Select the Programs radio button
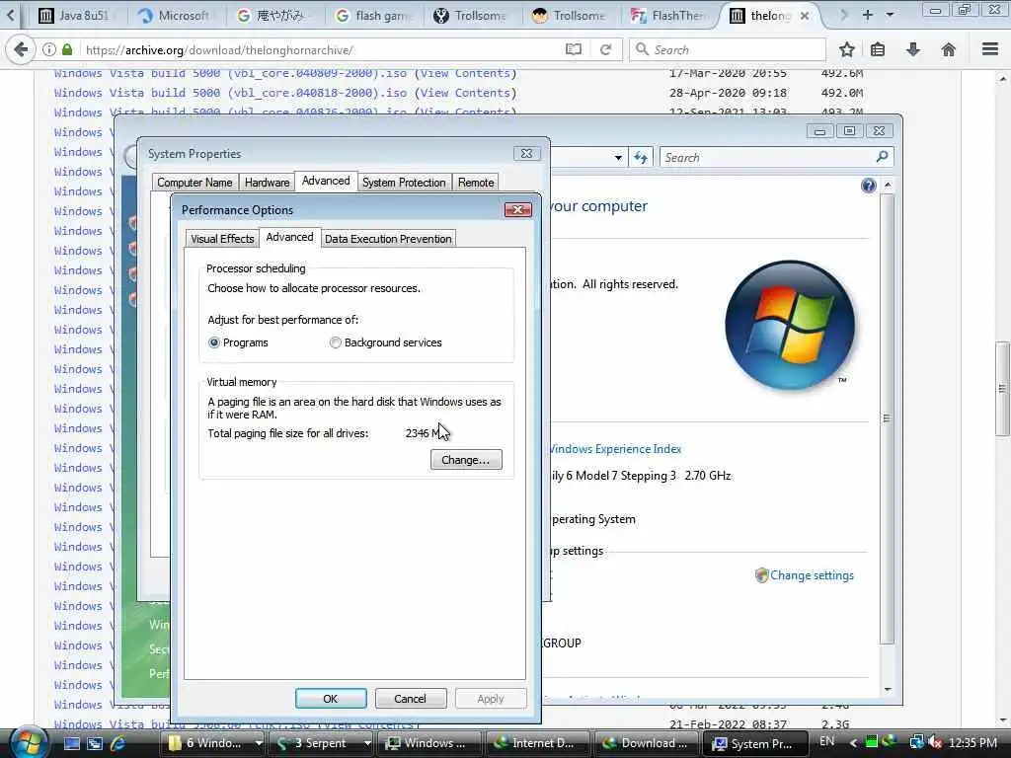Image resolution: width=1011 pixels, height=758 pixels. pyautogui.click(x=214, y=342)
